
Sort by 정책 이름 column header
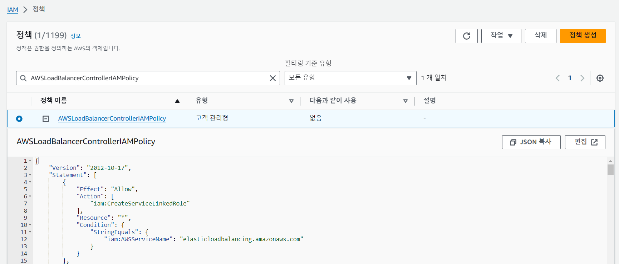point(54,101)
